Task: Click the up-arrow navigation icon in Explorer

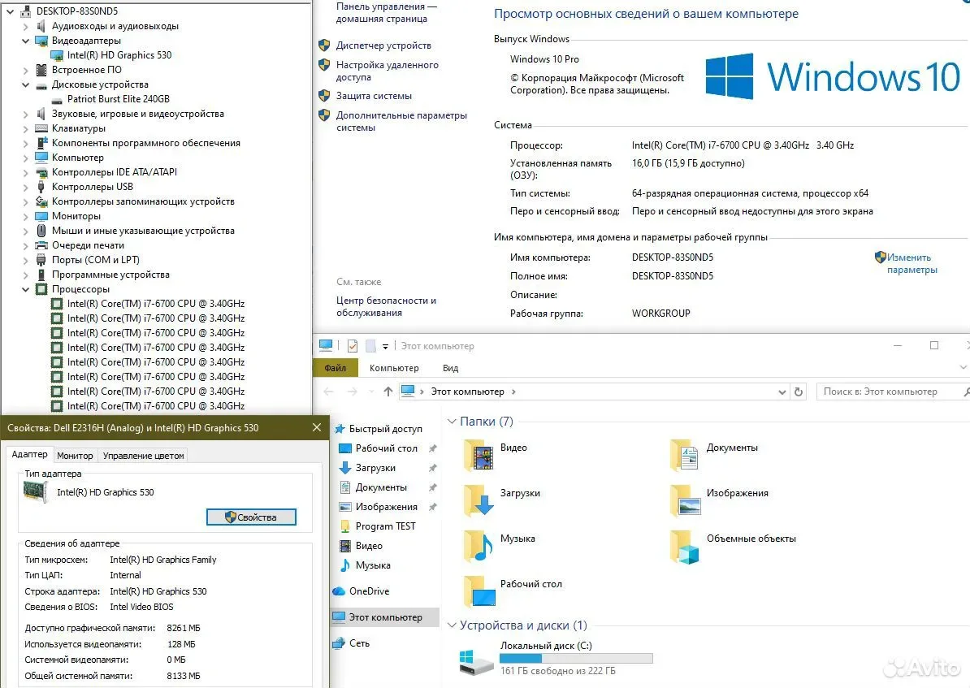Action: tap(388, 392)
